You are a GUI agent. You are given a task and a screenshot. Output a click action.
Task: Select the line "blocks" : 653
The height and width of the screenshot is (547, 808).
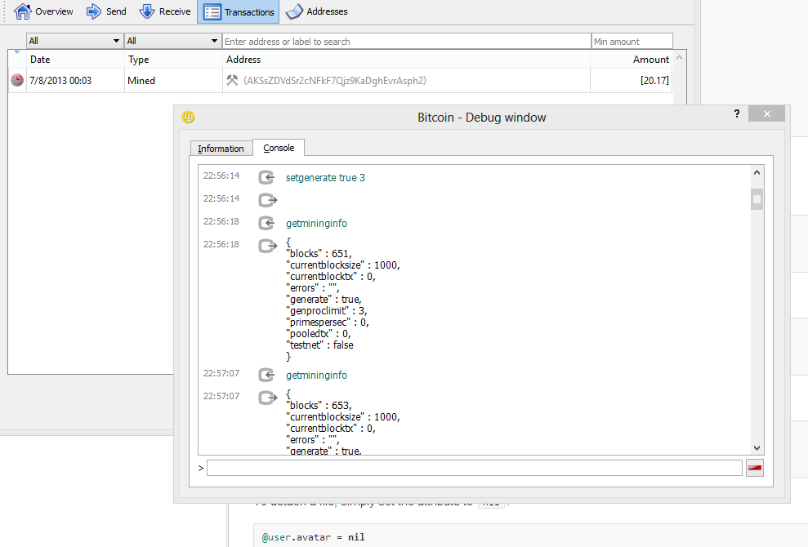319,406
